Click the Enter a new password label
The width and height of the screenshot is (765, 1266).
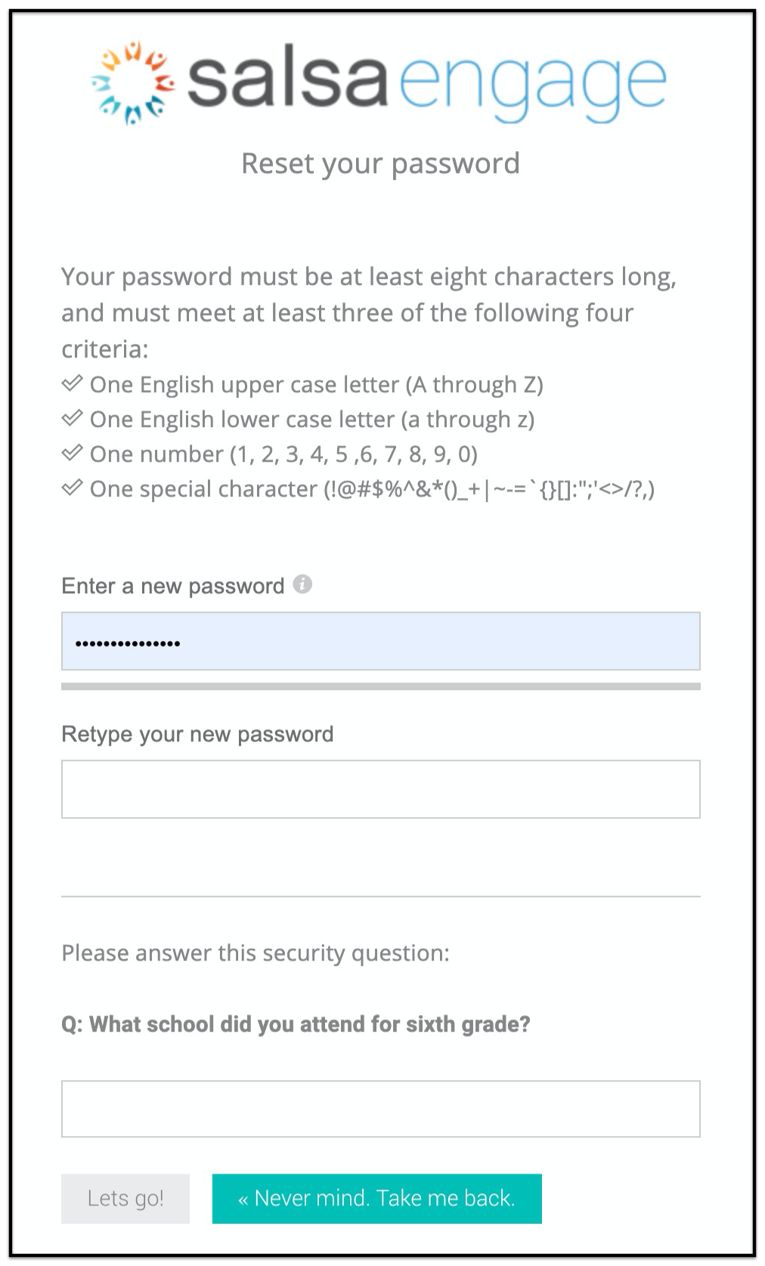pyautogui.click(x=175, y=585)
